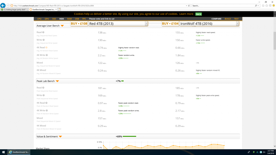
Task: Click the search magnifier icon
Action: point(256,6)
